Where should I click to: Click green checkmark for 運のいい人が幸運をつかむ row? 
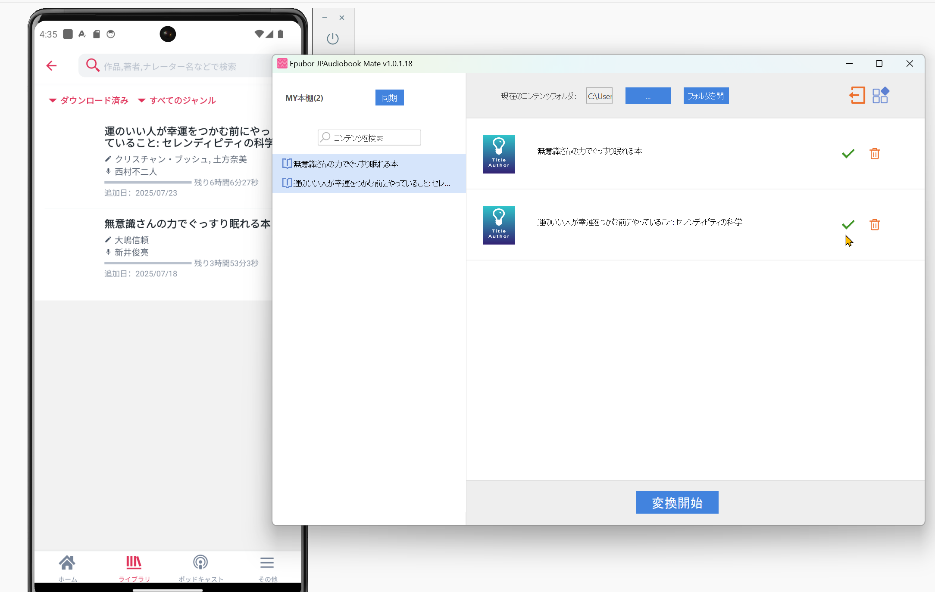point(848,224)
